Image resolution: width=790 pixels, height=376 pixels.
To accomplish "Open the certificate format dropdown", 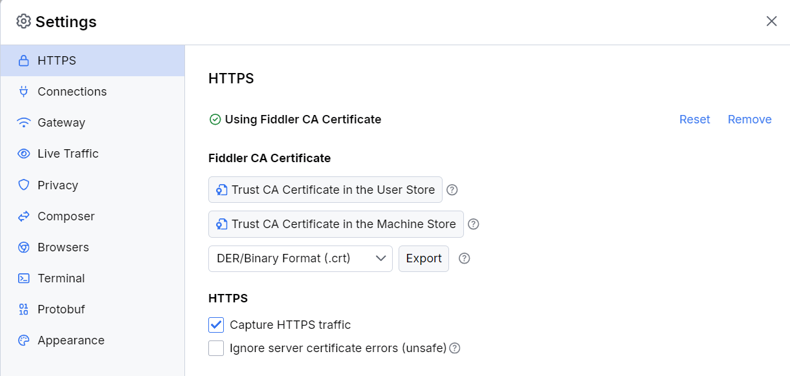I will point(300,258).
